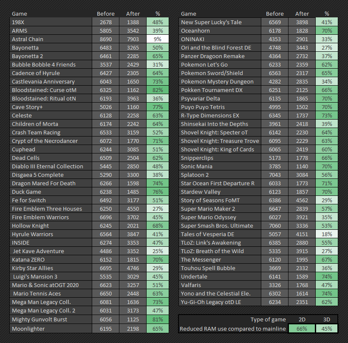Click the Valfaris 47% cell
This screenshot has height=343, width=348.
coord(327,285)
